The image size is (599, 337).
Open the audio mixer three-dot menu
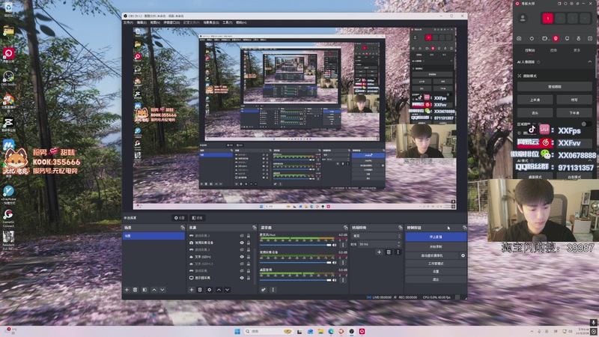[273, 290]
